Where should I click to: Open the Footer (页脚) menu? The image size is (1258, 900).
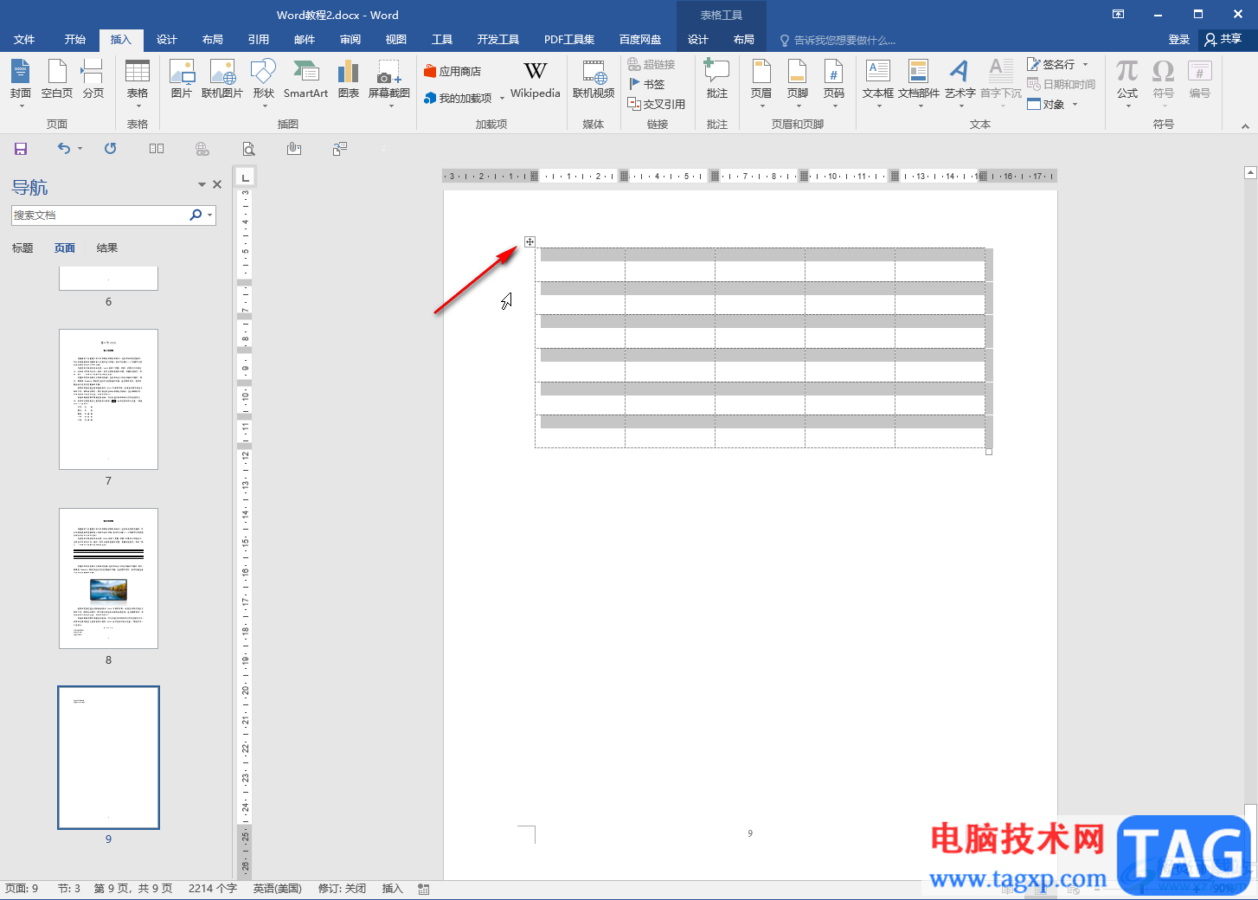[798, 83]
